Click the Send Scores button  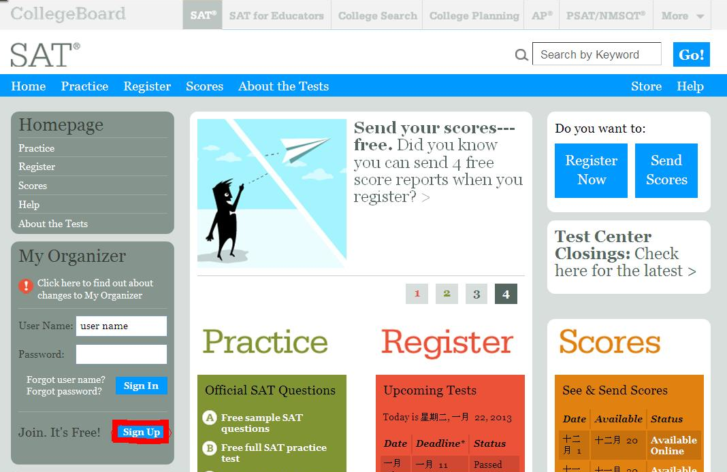[666, 171]
